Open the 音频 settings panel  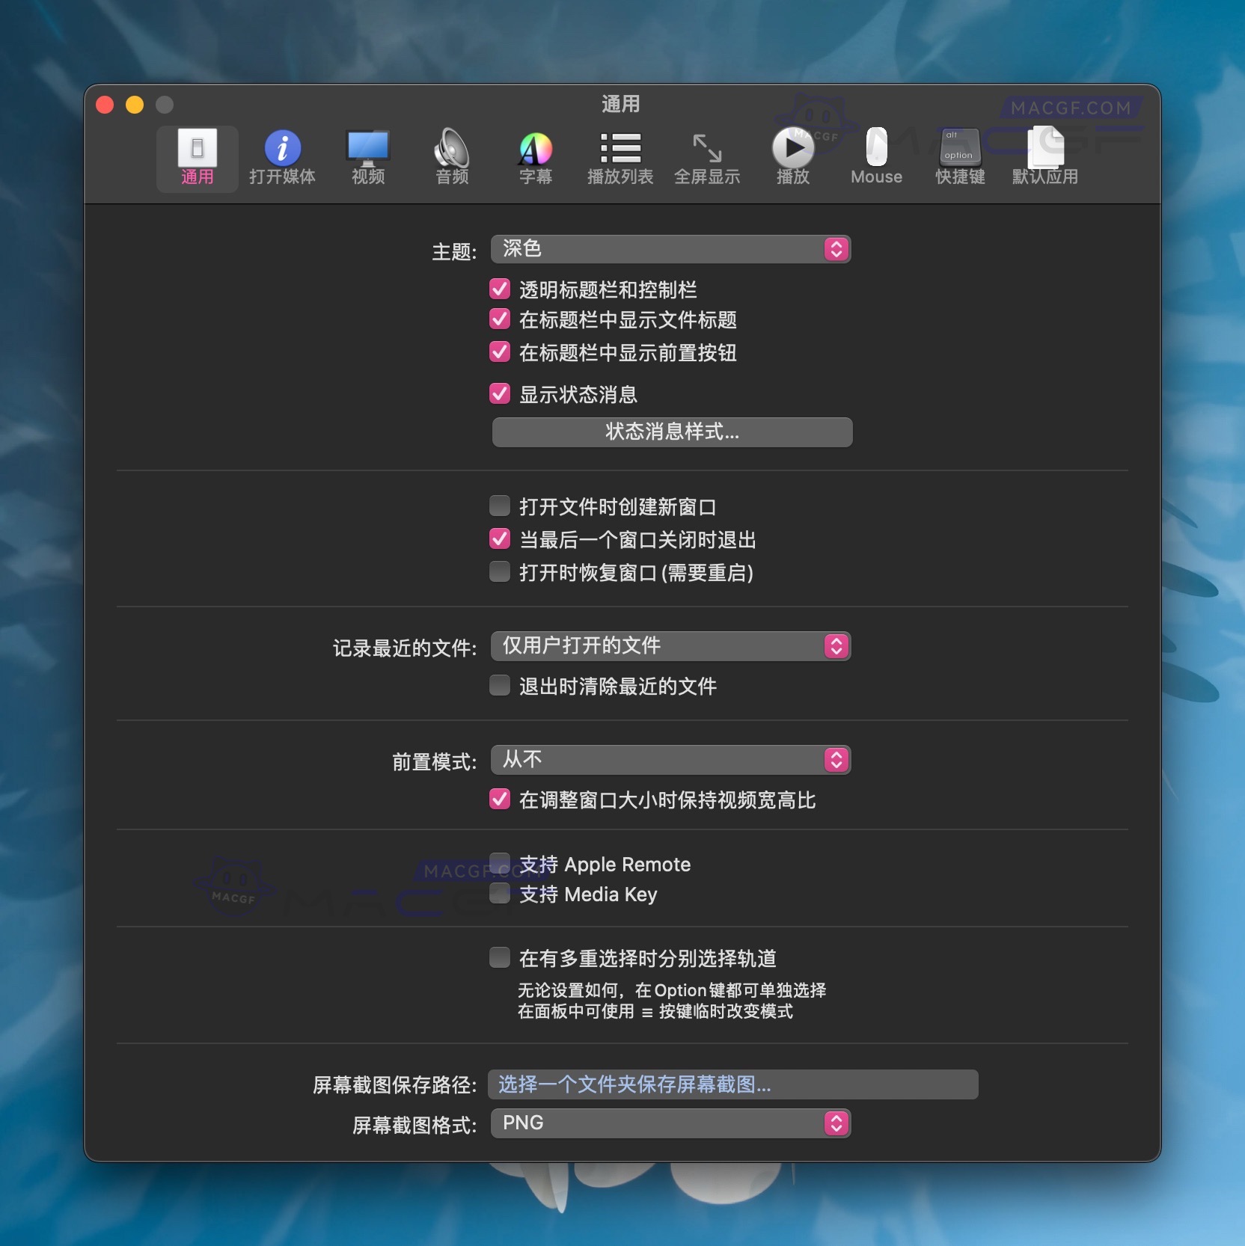(451, 157)
